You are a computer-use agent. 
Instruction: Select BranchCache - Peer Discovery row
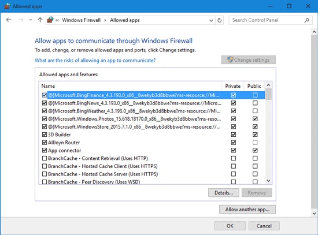coord(94,182)
